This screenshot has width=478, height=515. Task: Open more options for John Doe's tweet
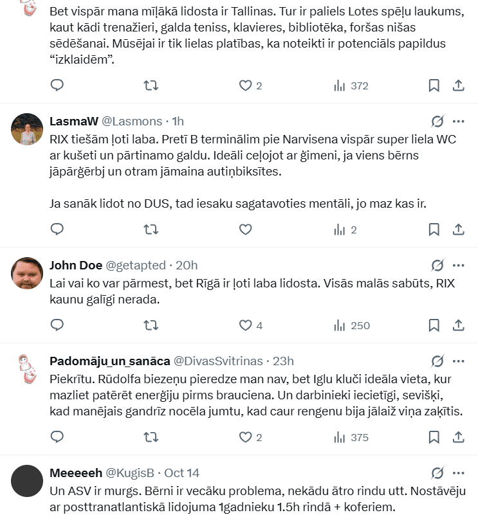[x=459, y=266]
